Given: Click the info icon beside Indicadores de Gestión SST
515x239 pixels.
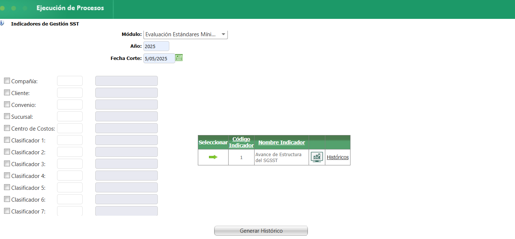Looking at the screenshot, I should coord(2,23).
